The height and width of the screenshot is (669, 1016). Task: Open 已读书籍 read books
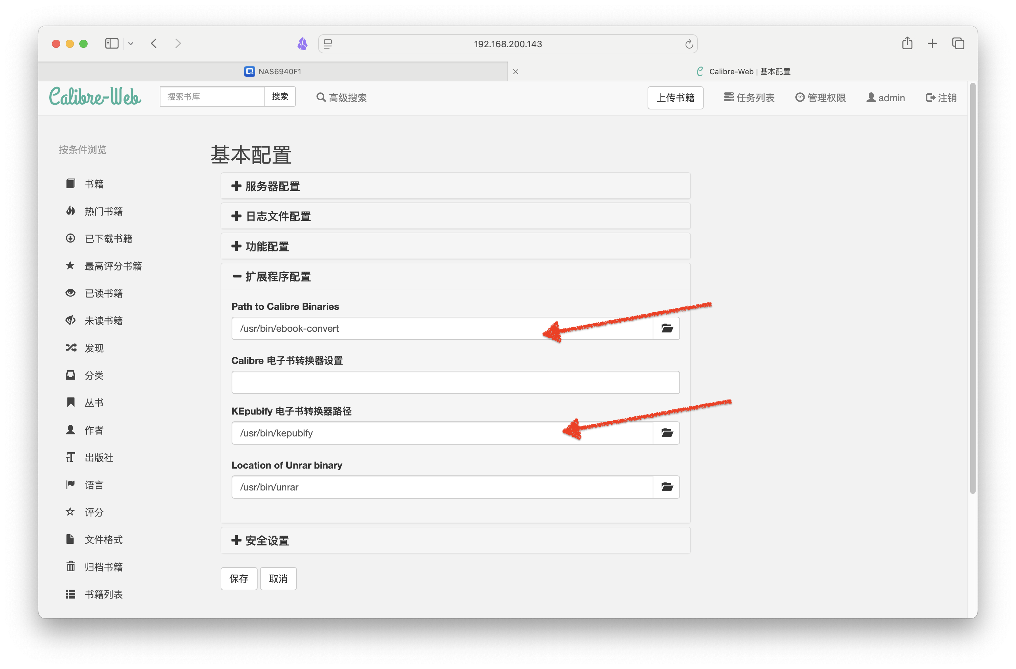(94, 293)
